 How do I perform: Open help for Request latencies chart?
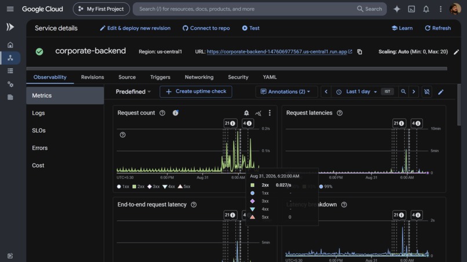click(340, 113)
